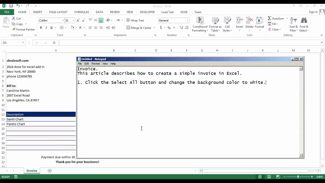Click the Format Painter brush
This screenshot has width=325, height=183.
[x=14, y=29]
